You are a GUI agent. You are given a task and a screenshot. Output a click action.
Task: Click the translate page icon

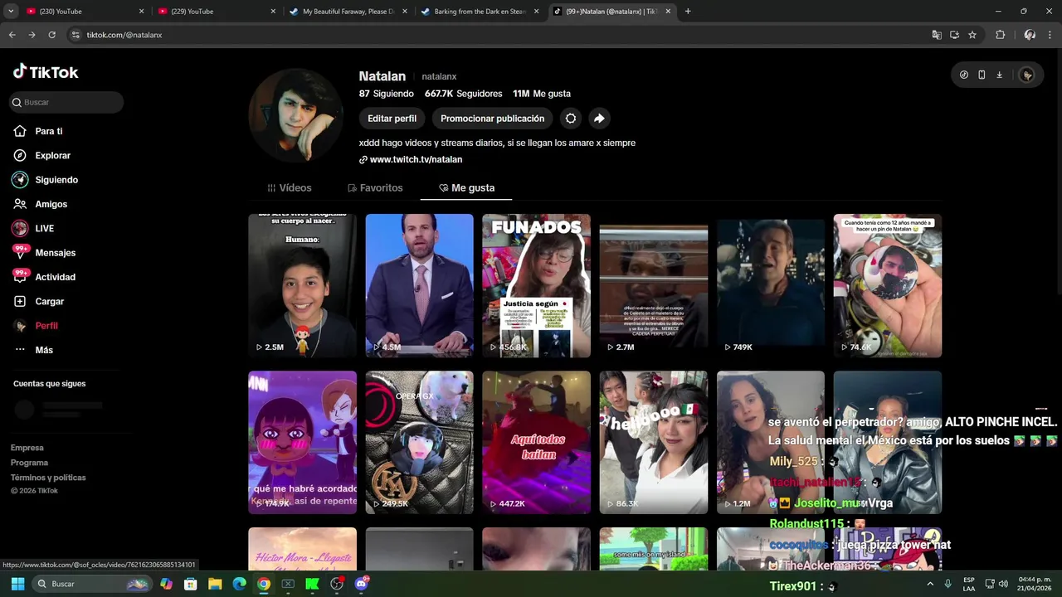point(937,35)
